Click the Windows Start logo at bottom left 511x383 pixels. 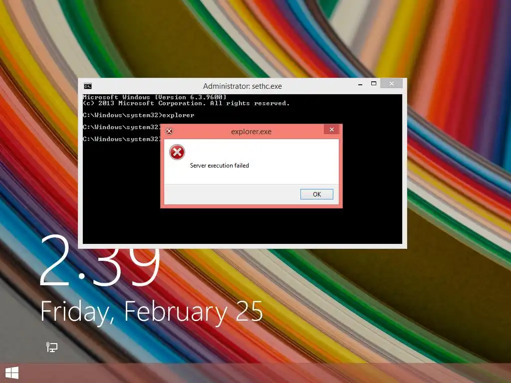pos(12,373)
